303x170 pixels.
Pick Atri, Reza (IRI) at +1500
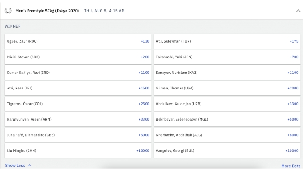pyautogui.click(x=78, y=88)
